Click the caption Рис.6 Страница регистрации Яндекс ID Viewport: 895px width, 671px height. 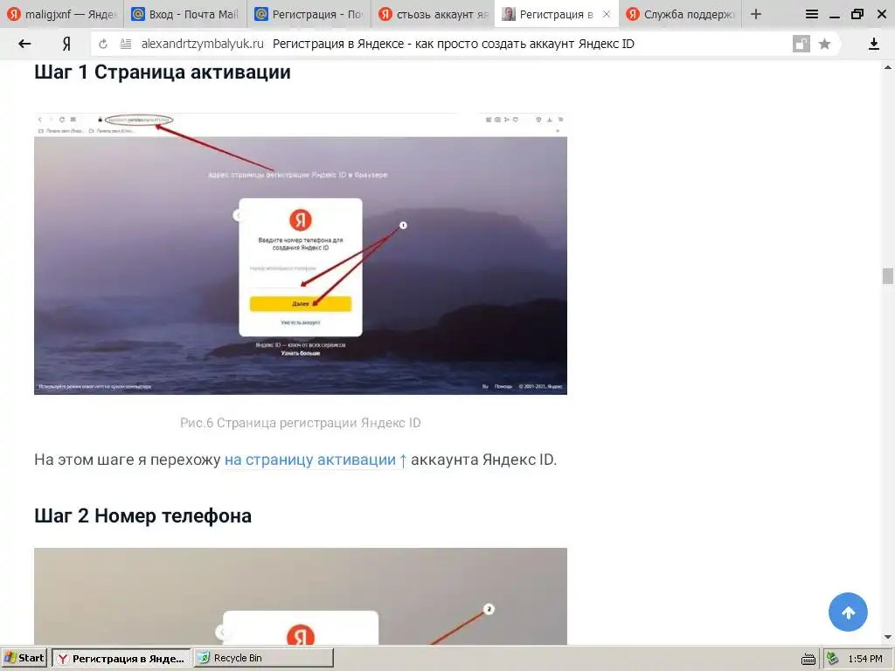coord(301,423)
